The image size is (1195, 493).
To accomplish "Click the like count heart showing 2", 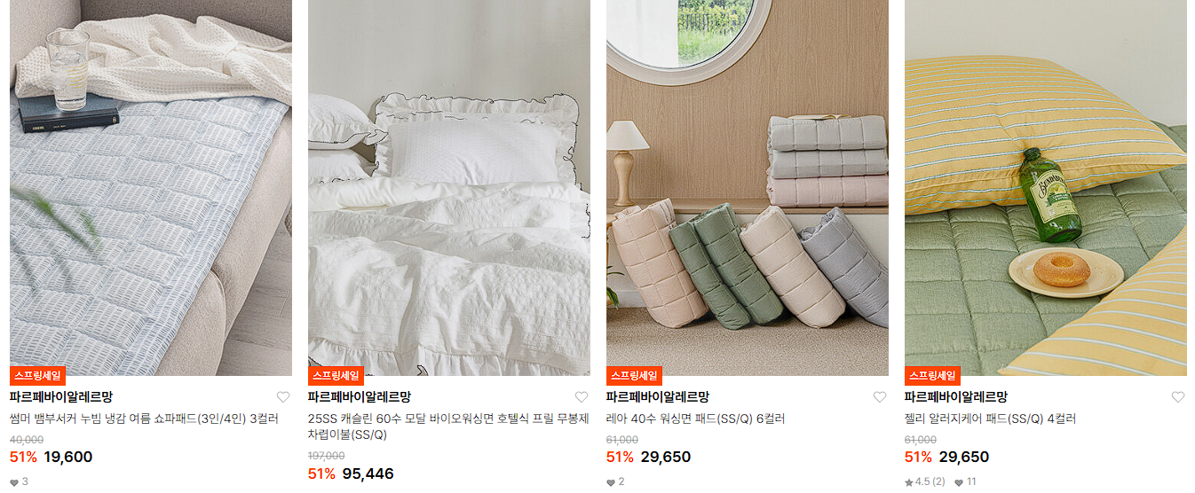I will tap(611, 482).
